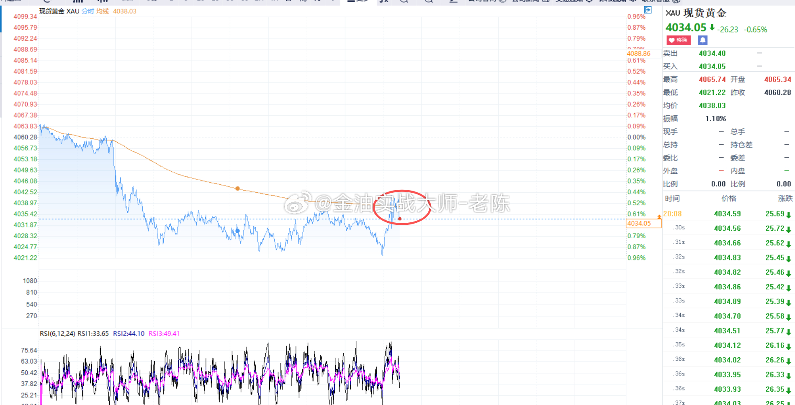Click the 最低 value 4021.22

712,92
